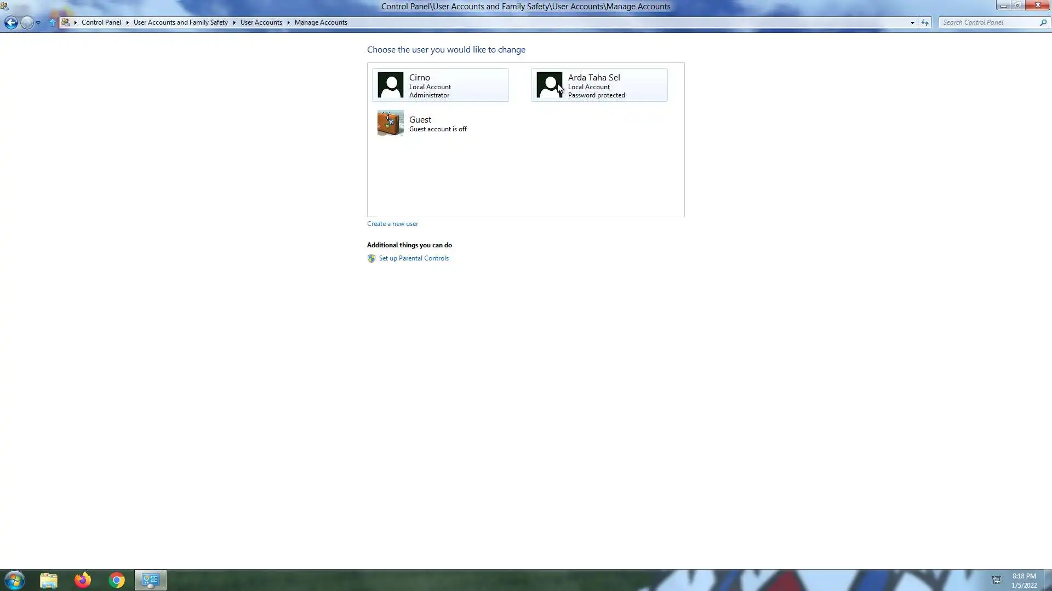
Task: Click the Create a new user link
Action: pyautogui.click(x=392, y=224)
